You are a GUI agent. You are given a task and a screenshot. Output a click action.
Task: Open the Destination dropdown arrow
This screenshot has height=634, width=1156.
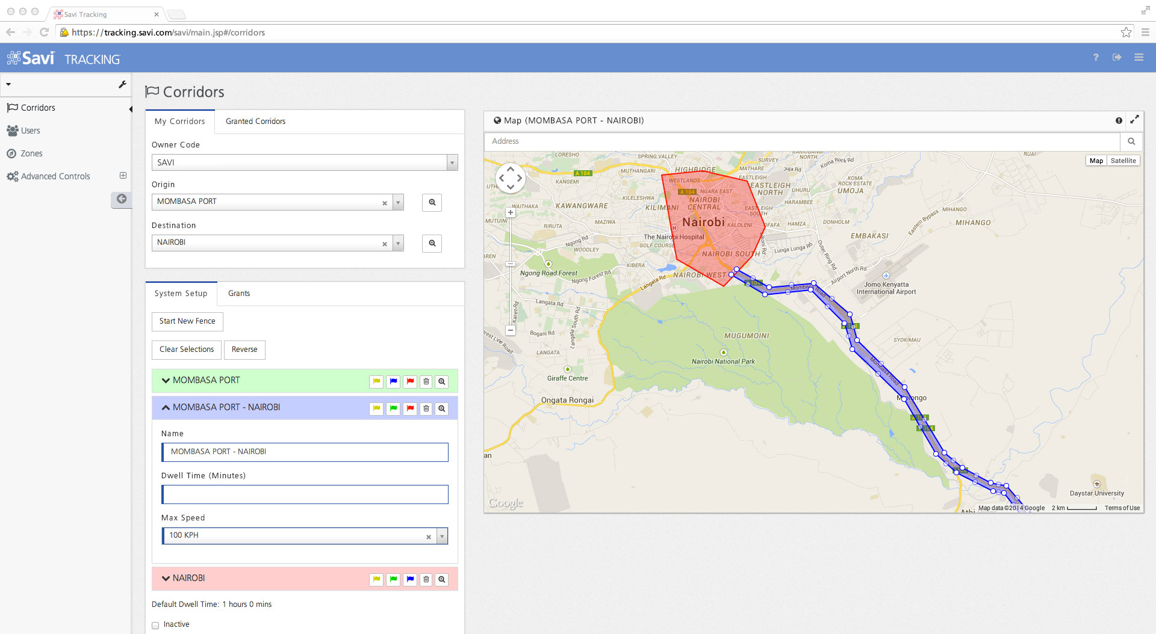[x=398, y=244]
